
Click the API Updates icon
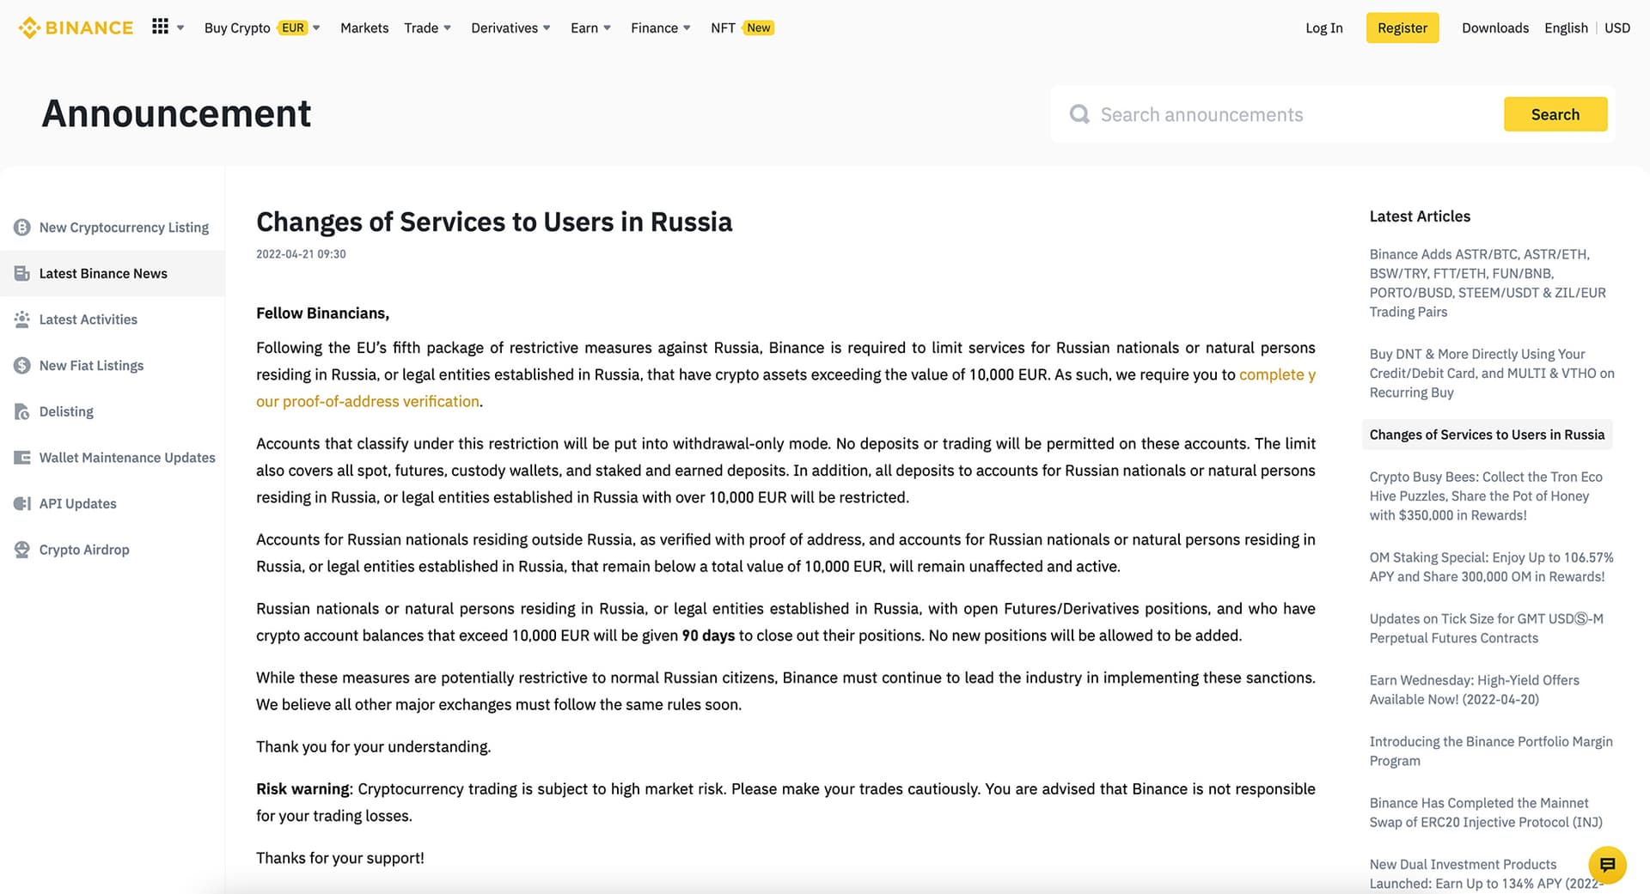click(22, 504)
